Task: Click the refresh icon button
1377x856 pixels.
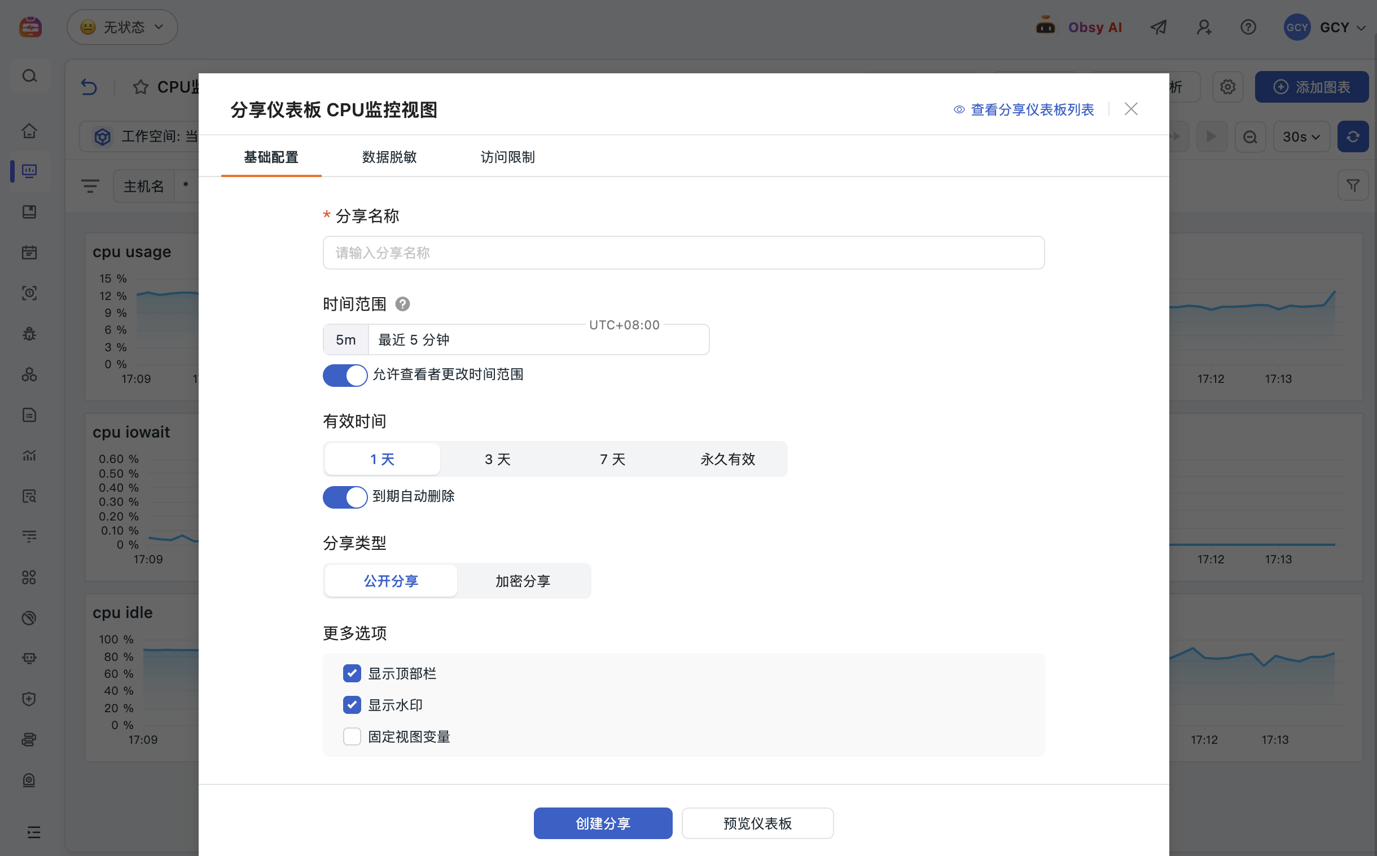Action: [1353, 136]
